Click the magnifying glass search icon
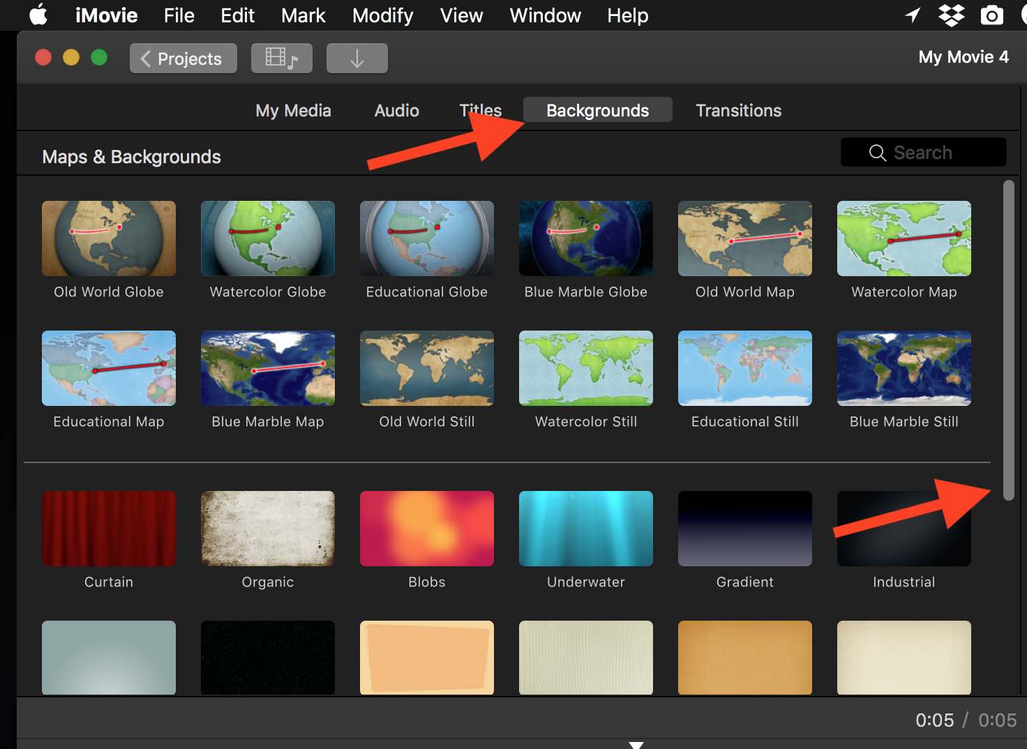 click(877, 152)
